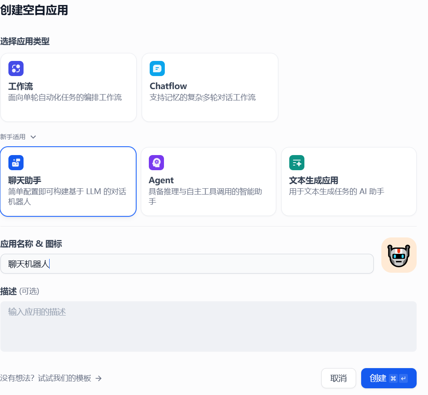428x395 pixels.
Task: Click the arrow icon beside the templates link
Action: click(x=98, y=379)
